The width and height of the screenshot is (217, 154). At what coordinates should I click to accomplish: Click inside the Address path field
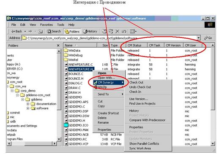click(110, 38)
